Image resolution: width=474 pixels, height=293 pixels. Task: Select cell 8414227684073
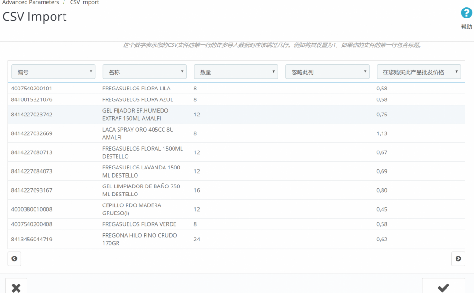click(31, 171)
